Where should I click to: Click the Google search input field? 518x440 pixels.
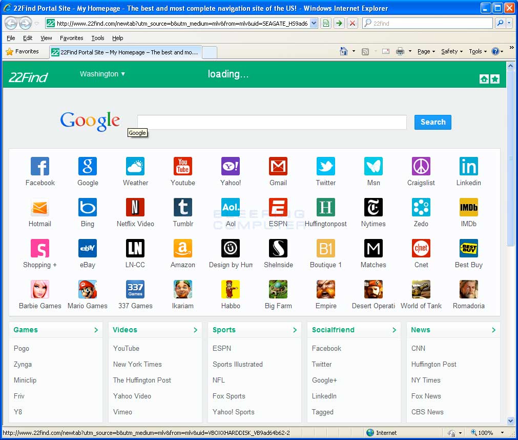[272, 122]
